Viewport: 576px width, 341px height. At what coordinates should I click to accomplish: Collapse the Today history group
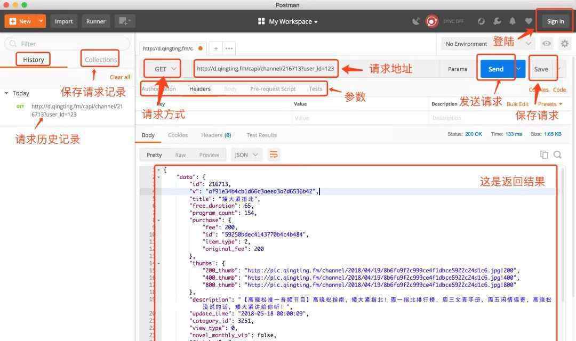[6, 93]
